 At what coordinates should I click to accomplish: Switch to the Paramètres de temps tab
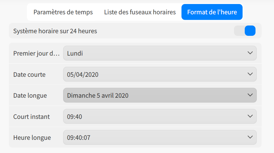click(63, 12)
